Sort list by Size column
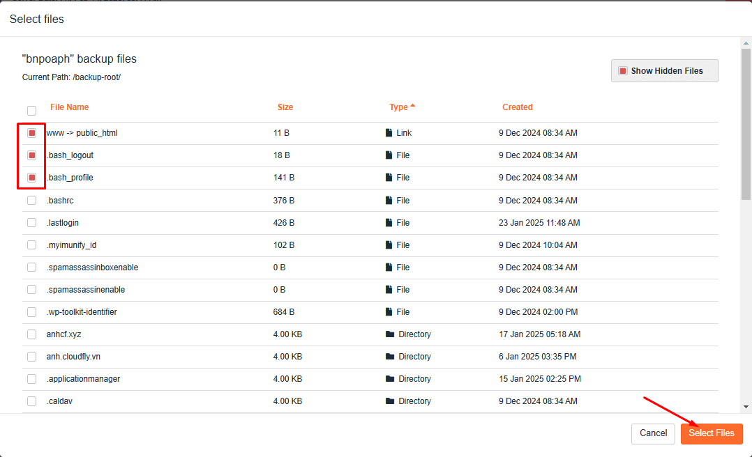752x457 pixels. 285,107
